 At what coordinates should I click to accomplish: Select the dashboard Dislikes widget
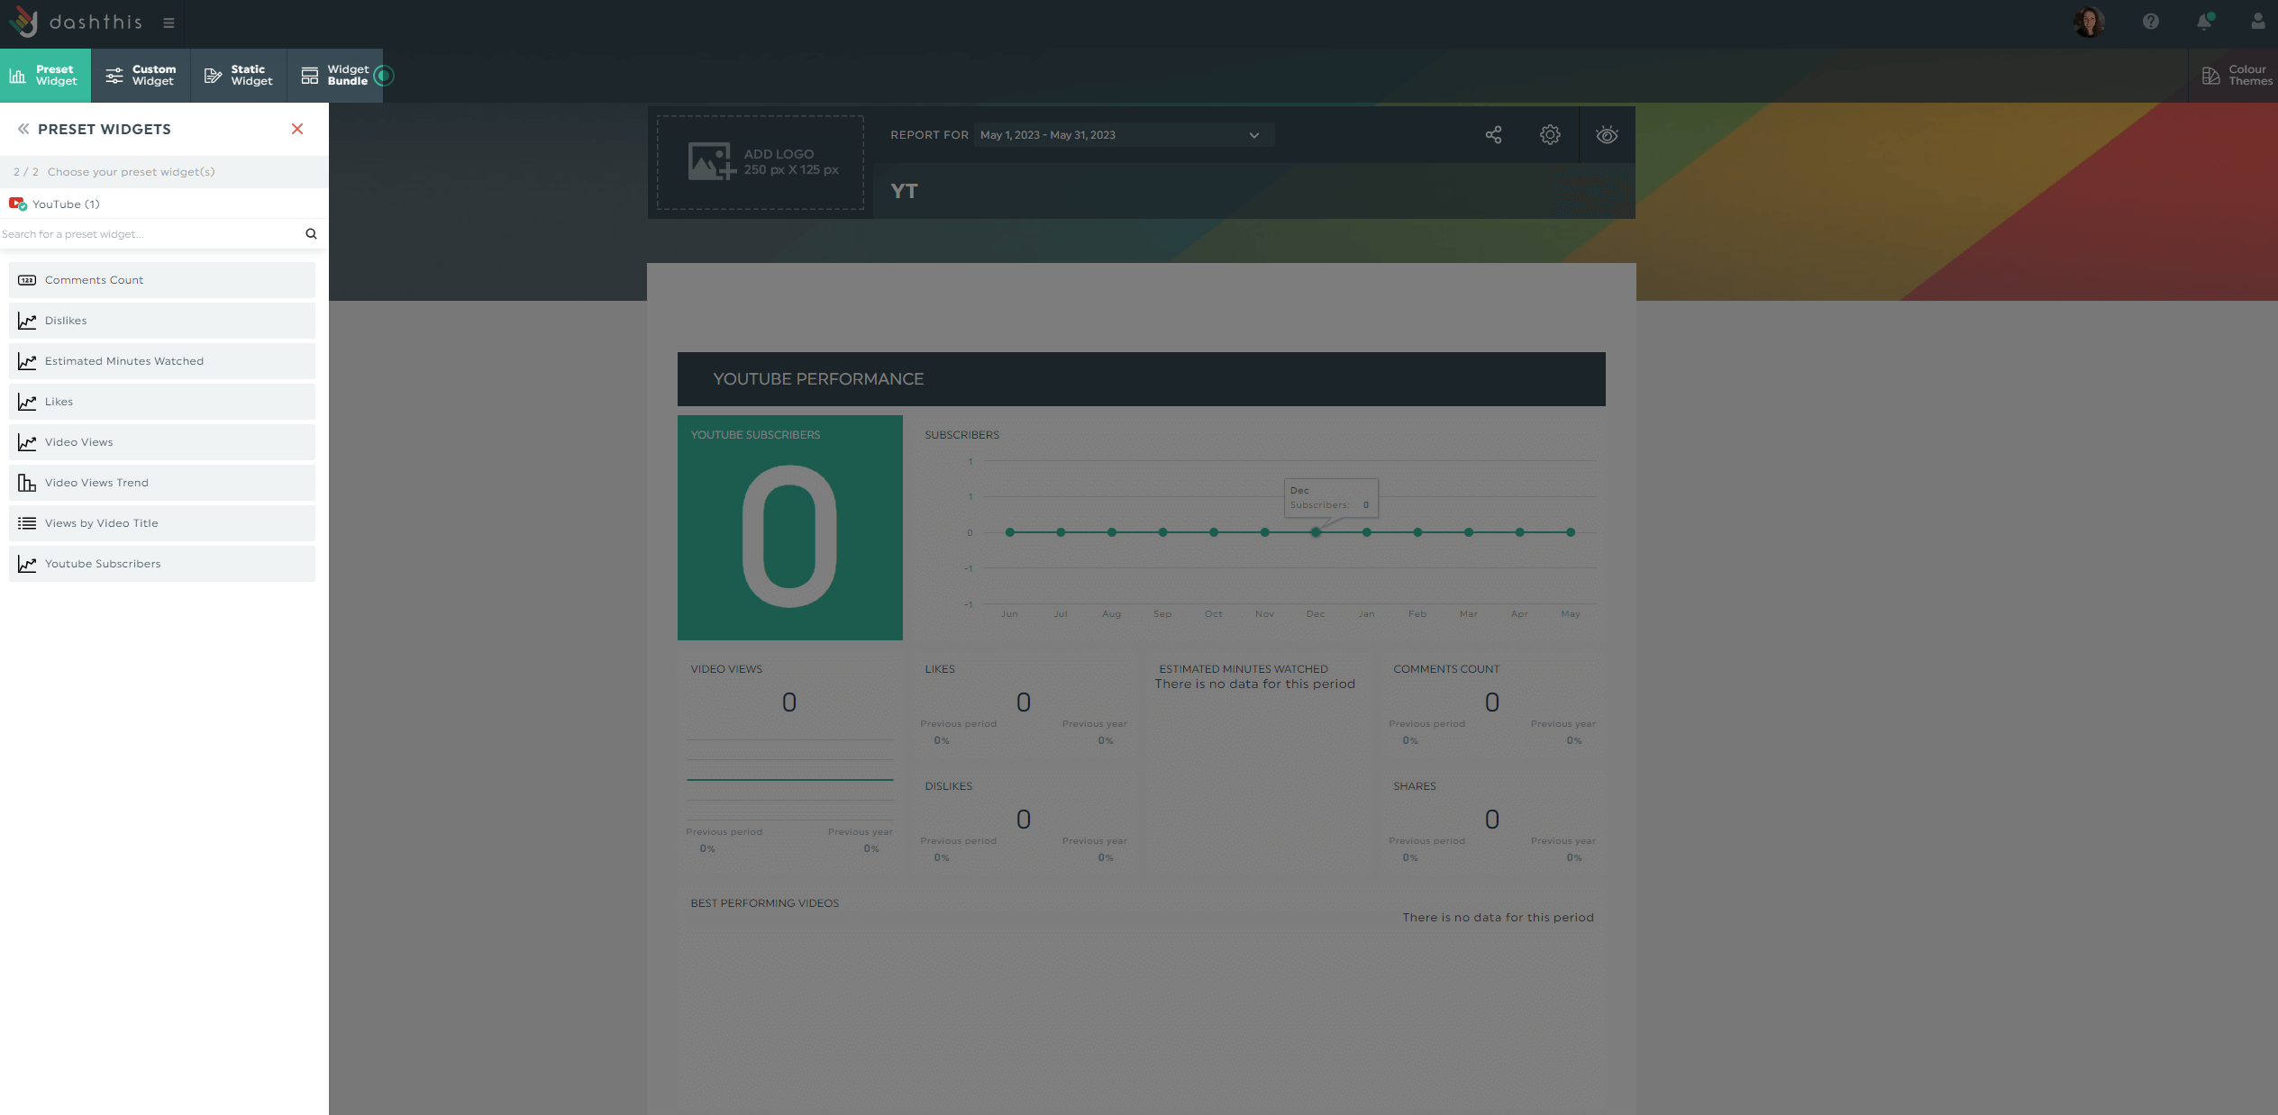pyautogui.click(x=1025, y=820)
